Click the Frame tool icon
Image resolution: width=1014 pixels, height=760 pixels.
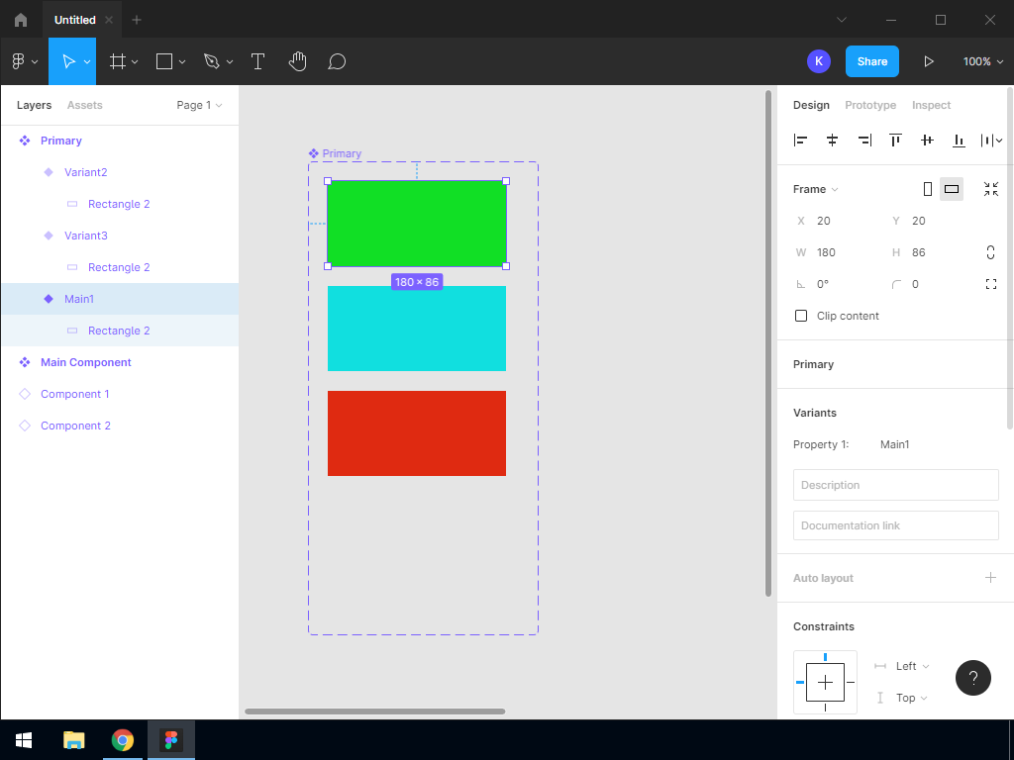pos(118,61)
